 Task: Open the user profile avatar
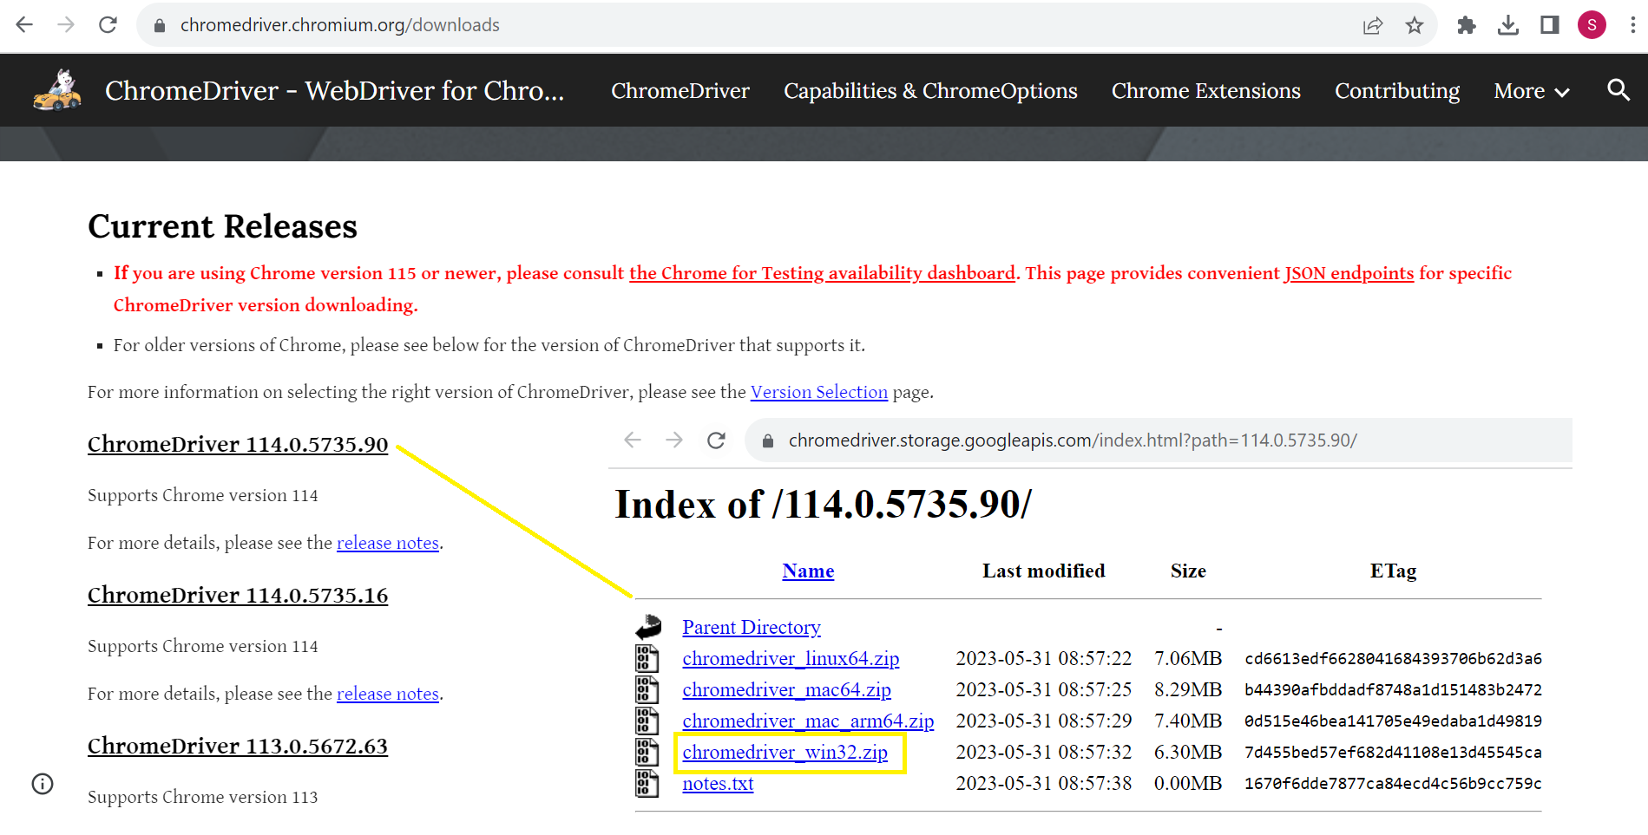1592,25
